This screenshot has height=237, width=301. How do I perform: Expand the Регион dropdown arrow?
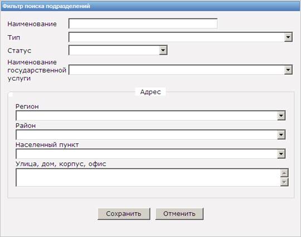(281, 115)
